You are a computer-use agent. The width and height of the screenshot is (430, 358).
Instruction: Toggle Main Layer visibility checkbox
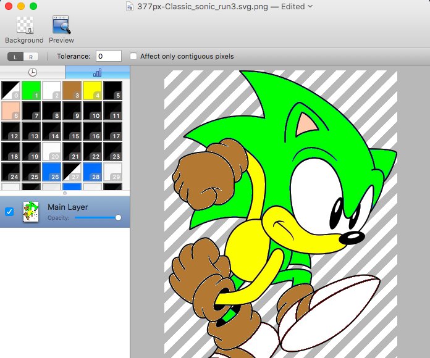9,212
